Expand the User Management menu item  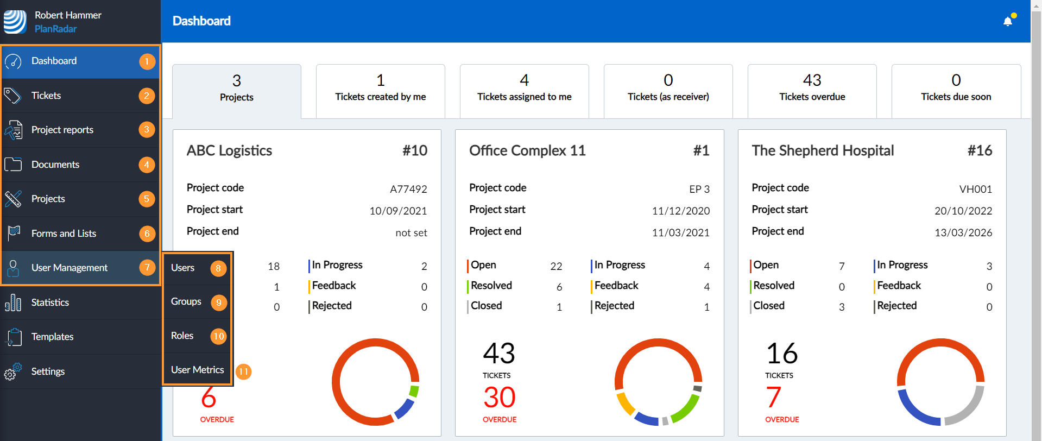pyautogui.click(x=70, y=268)
